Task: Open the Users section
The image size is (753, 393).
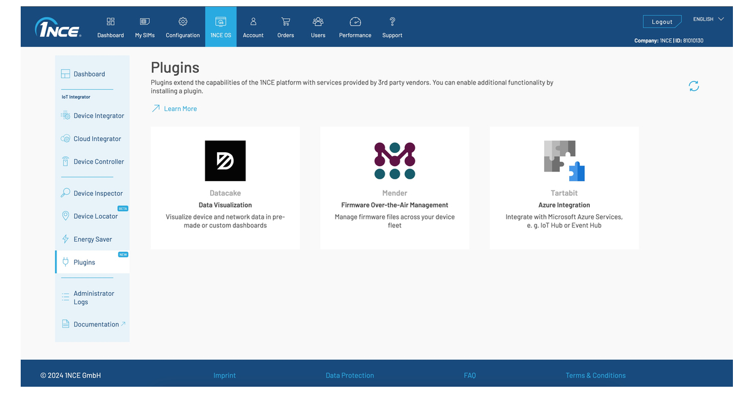Action: pyautogui.click(x=318, y=26)
